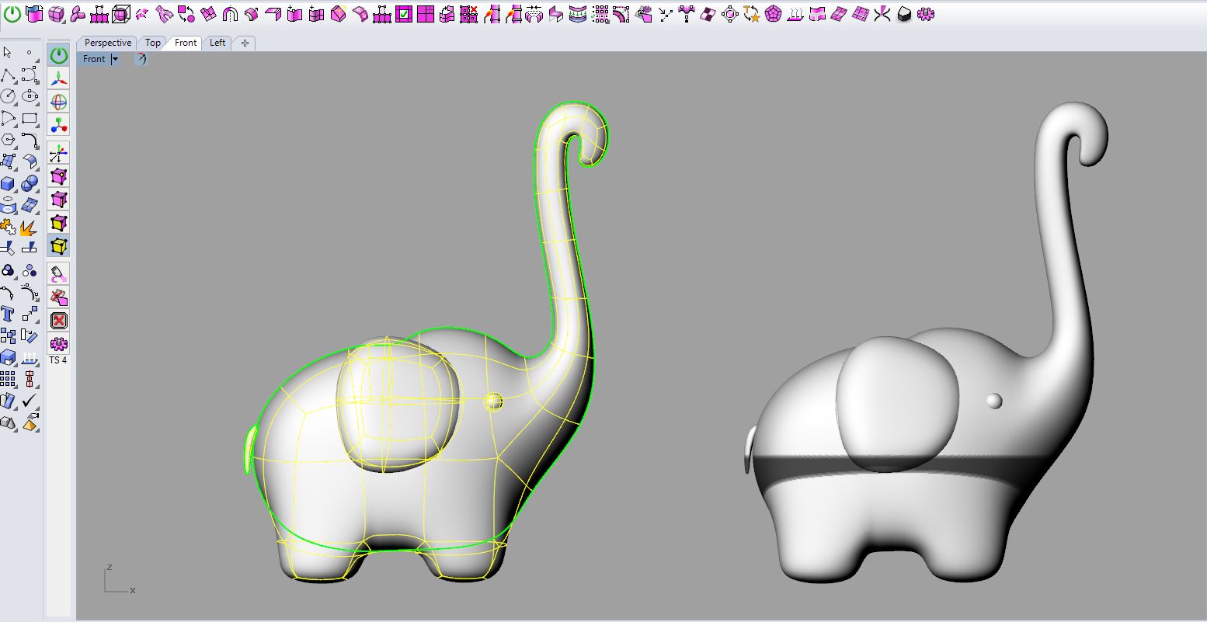Click the circular icon beside Front label
Image resolution: width=1207 pixels, height=622 pixels.
pos(141,59)
